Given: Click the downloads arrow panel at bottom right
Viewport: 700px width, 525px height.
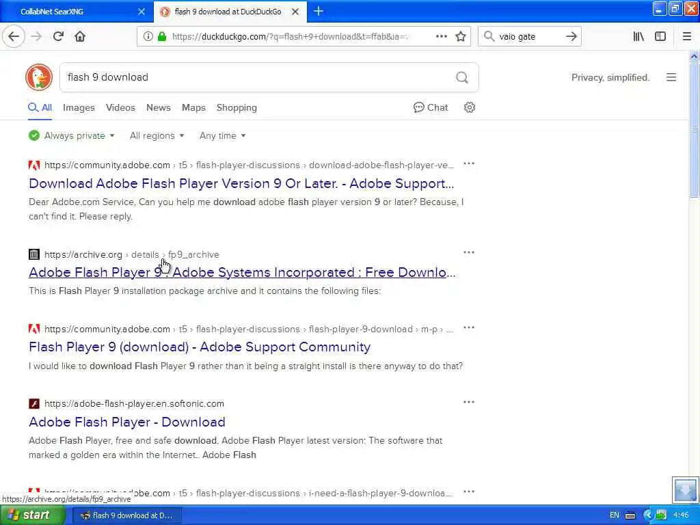Looking at the screenshot, I should pyautogui.click(x=685, y=489).
